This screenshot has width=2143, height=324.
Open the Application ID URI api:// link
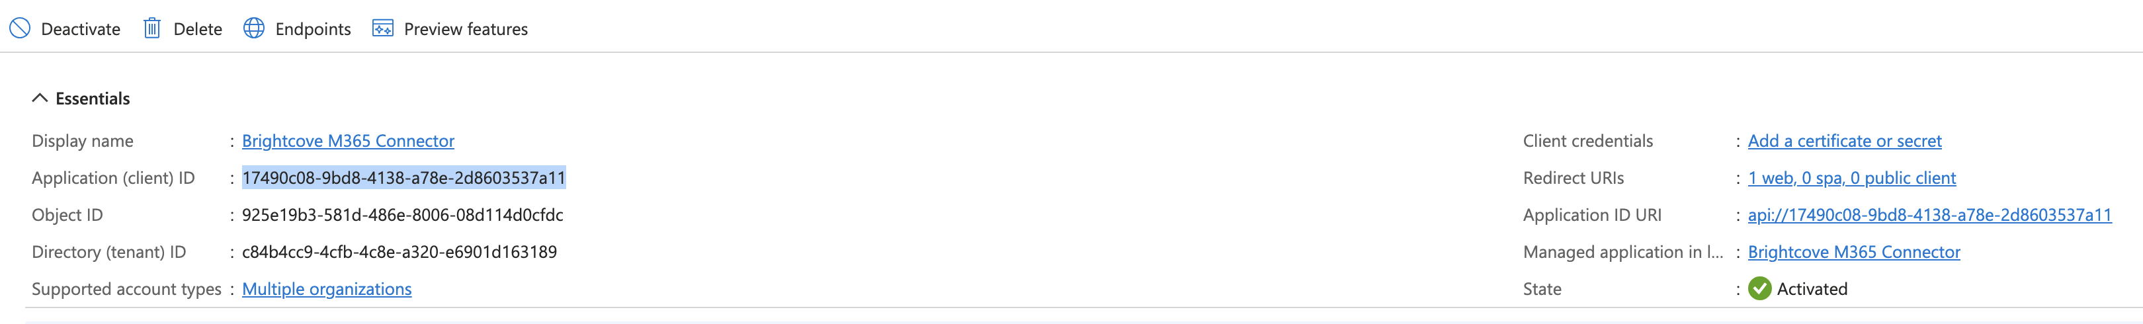coord(1929,214)
